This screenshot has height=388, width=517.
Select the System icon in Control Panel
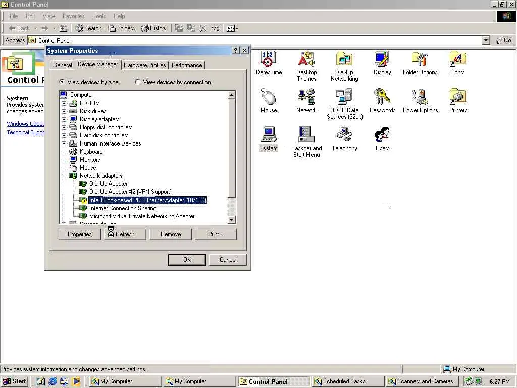[x=269, y=139]
